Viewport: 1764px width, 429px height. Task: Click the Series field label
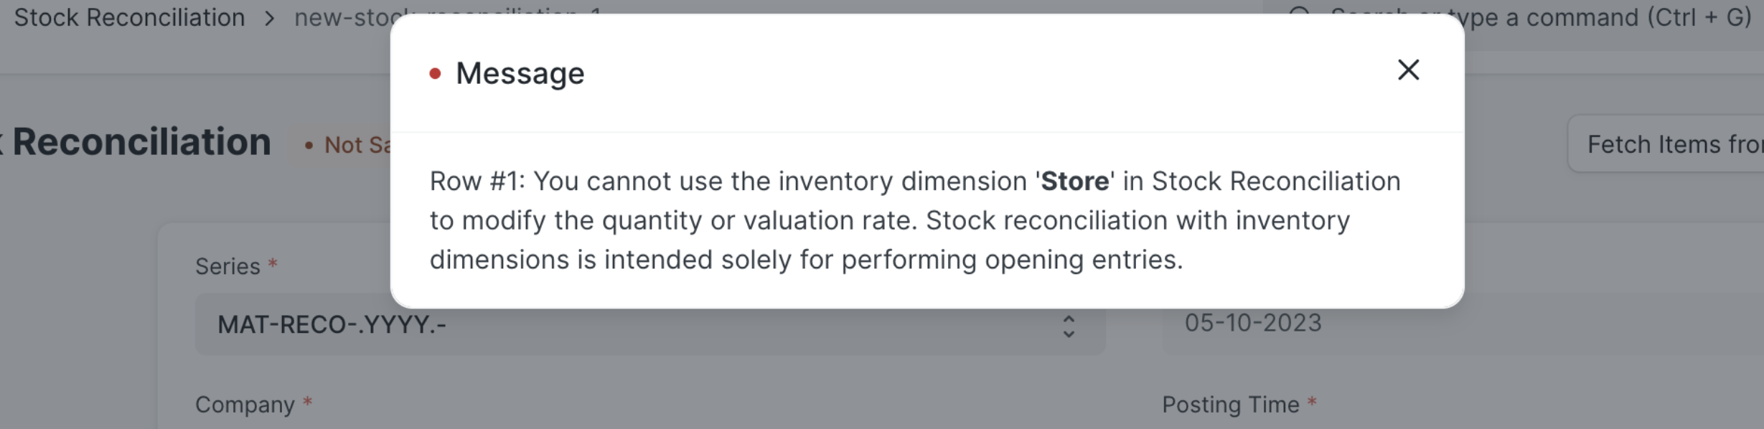[x=227, y=266]
